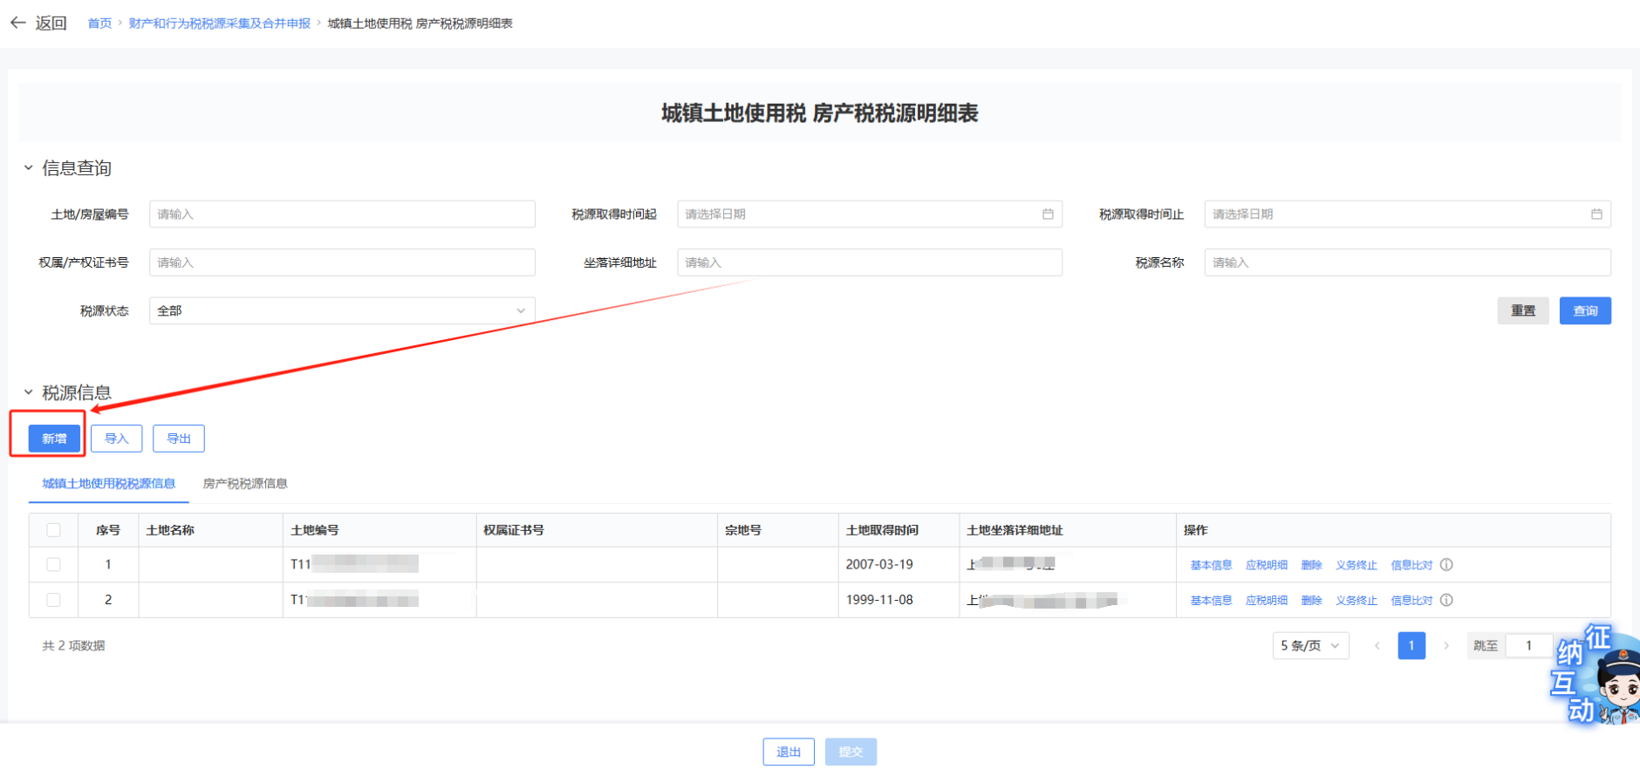Check the checkbox for row 2
The image size is (1640, 776).
tap(54, 600)
